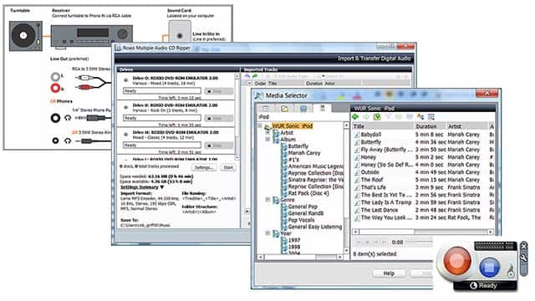Screen dimensions: 535x301
Task: Open the first tab in Media Selector
Action: (266, 109)
